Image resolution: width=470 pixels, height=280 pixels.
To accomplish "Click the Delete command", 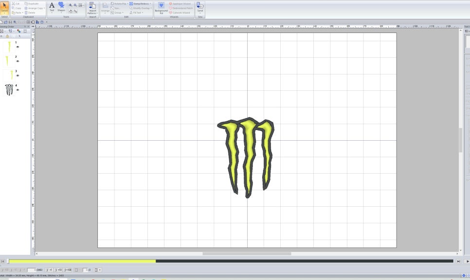I will (x=30, y=13).
